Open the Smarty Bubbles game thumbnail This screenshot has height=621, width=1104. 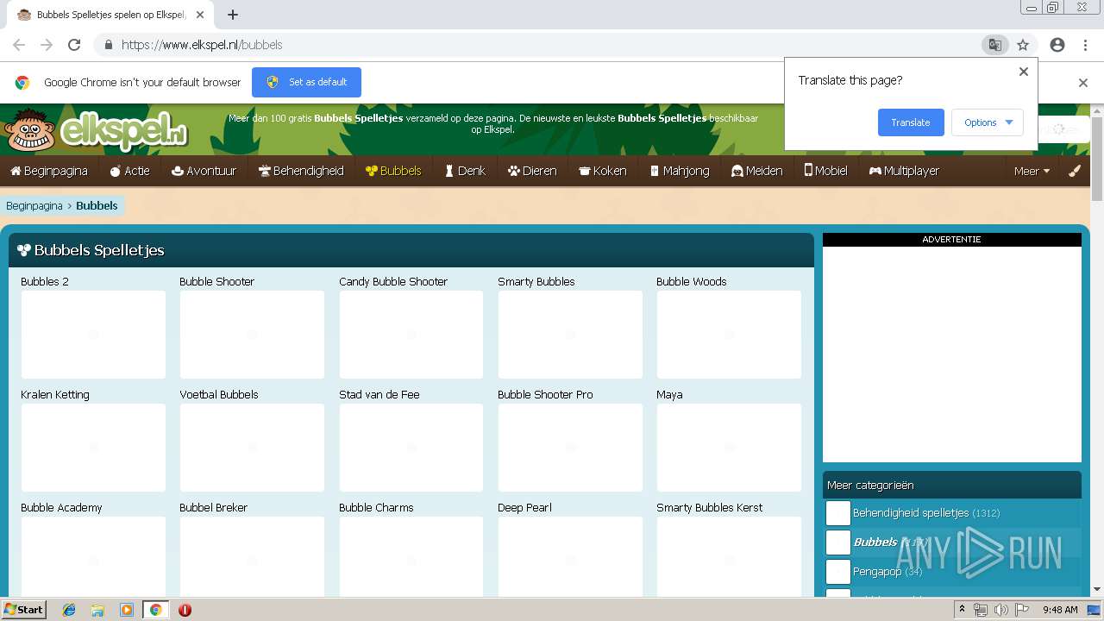[x=570, y=335]
